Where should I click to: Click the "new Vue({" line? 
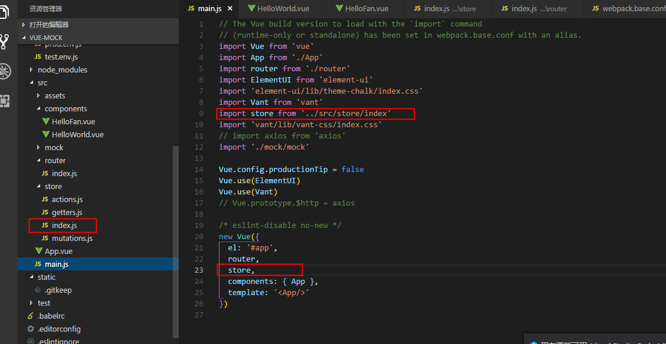[239, 237]
